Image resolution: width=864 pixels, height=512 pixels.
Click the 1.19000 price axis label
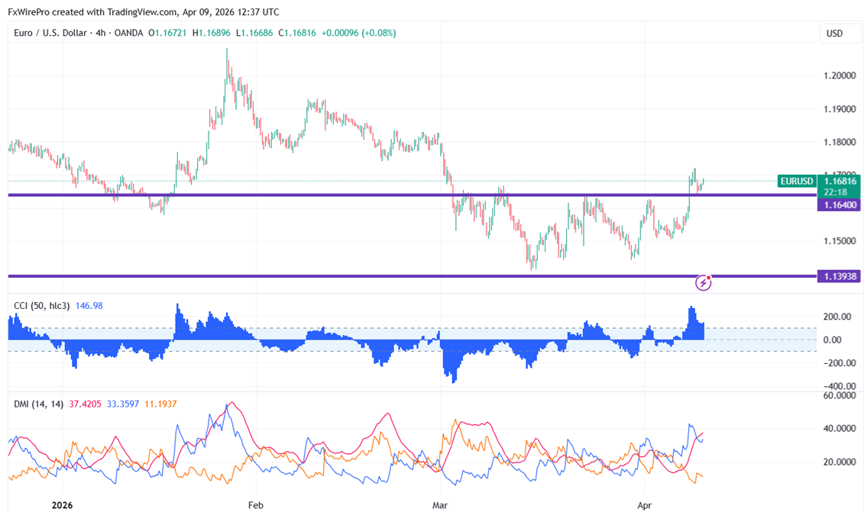pos(840,109)
